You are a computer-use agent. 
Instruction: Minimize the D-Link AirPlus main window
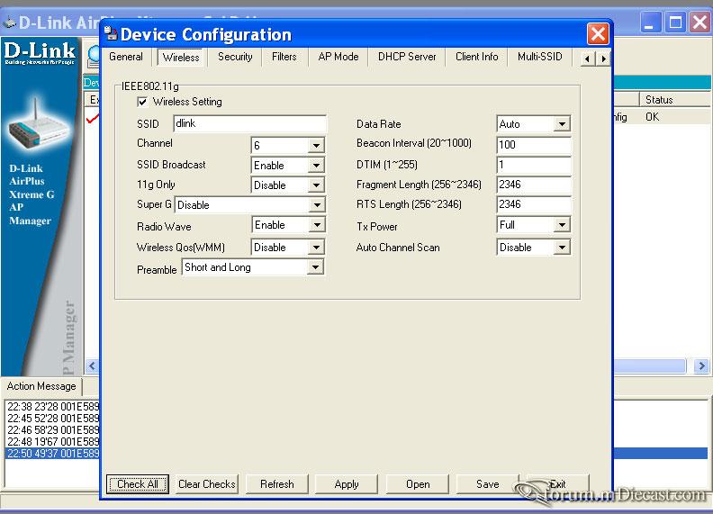(650, 22)
